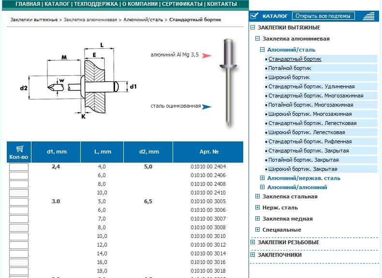Click the алюминий Al Mg 3,5 label
This screenshot has height=278, width=382.
pyautogui.click(x=175, y=55)
